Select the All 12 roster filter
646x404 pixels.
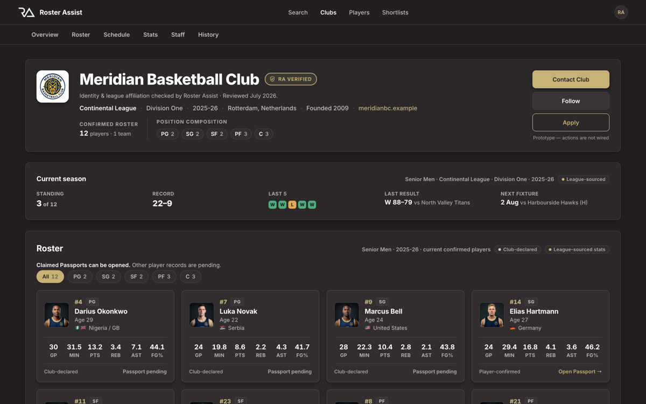pyautogui.click(x=50, y=276)
